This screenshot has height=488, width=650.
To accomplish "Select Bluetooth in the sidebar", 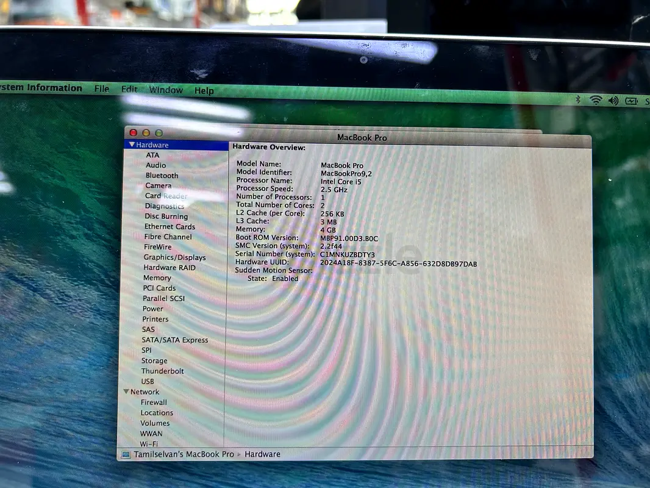I will [x=162, y=176].
